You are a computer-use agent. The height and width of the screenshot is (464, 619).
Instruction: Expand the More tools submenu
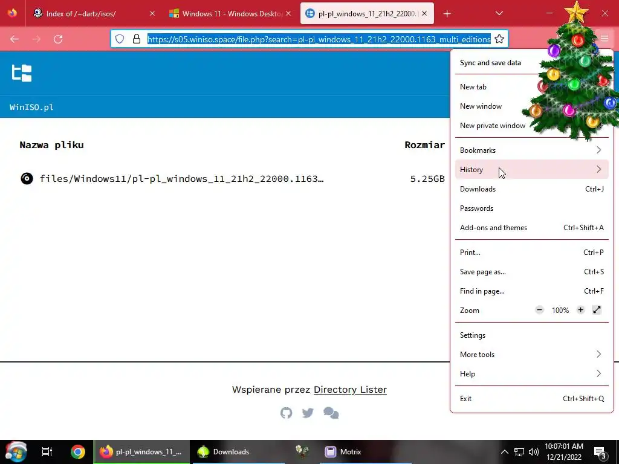tap(532, 355)
